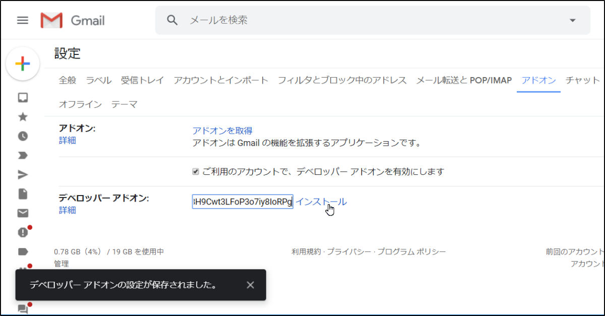605x316 pixels.
Task: Click the デベロッパー アドオンの設定が保存されました message
Action: coord(124,285)
